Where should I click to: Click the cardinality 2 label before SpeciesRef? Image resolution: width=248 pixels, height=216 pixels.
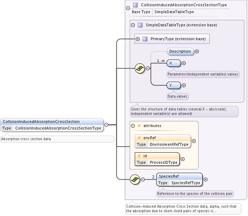153,177
